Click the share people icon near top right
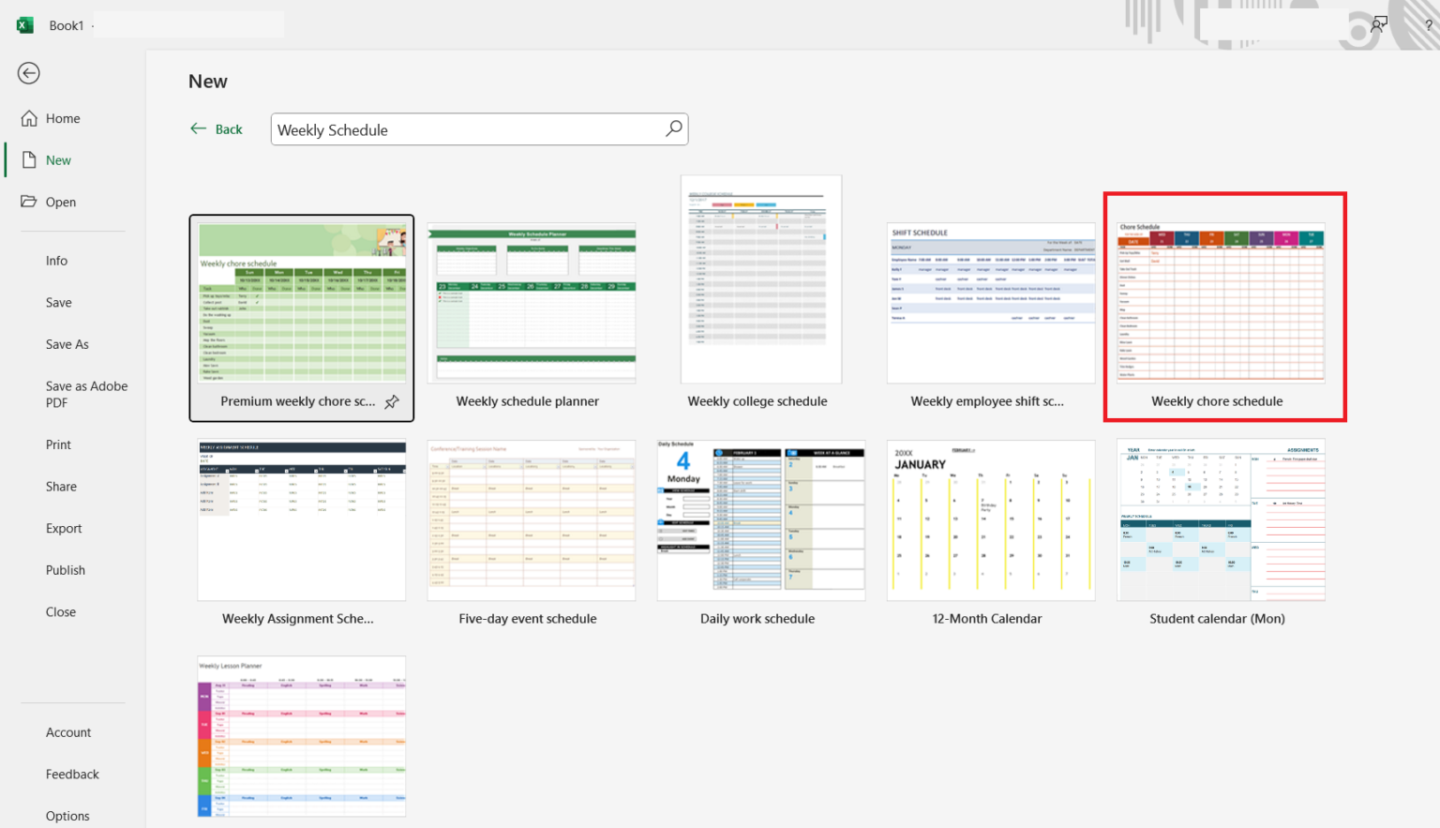Screen dimensions: 1440x828 [x=1377, y=23]
